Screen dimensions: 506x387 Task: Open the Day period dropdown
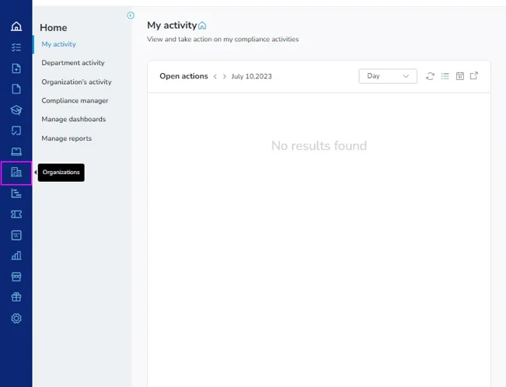(388, 76)
